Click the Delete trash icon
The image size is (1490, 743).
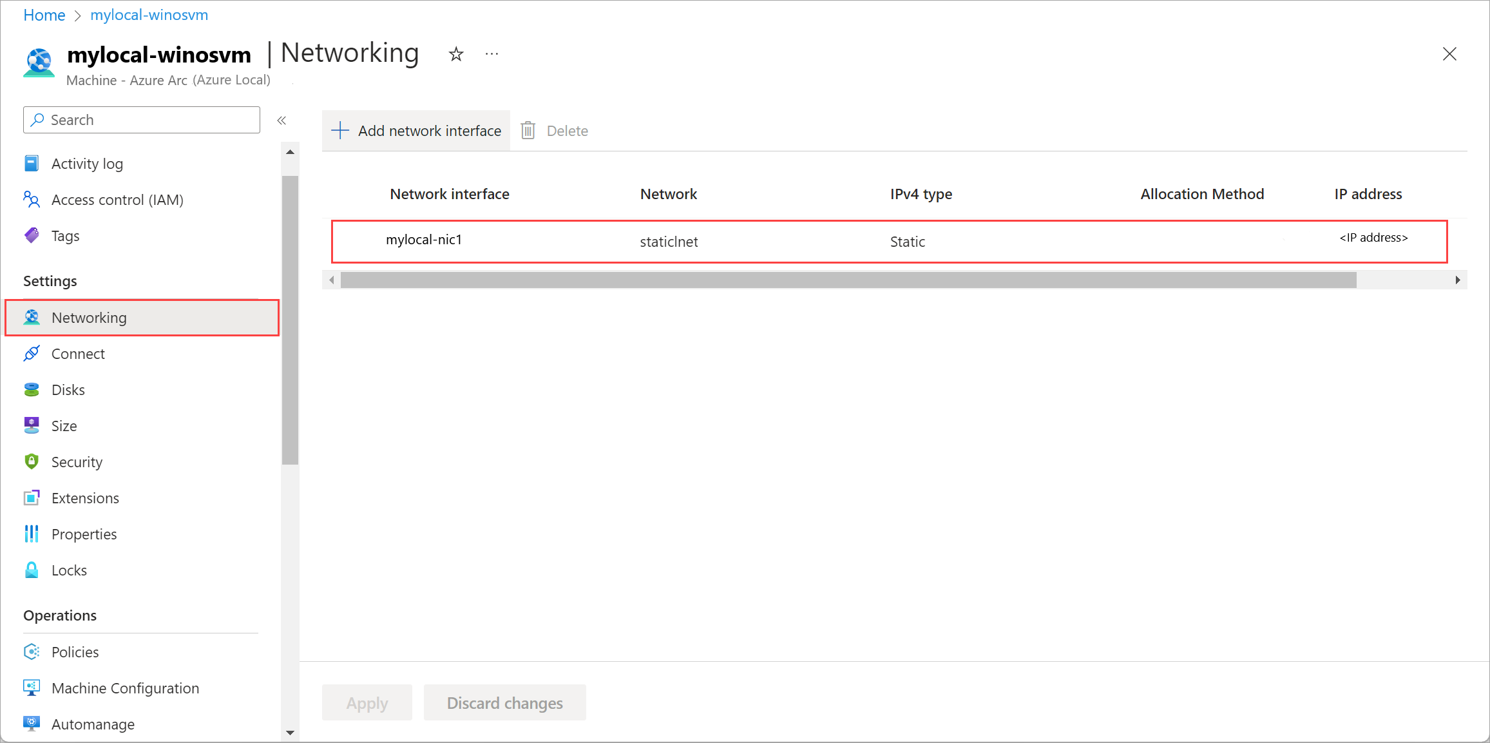(x=528, y=131)
